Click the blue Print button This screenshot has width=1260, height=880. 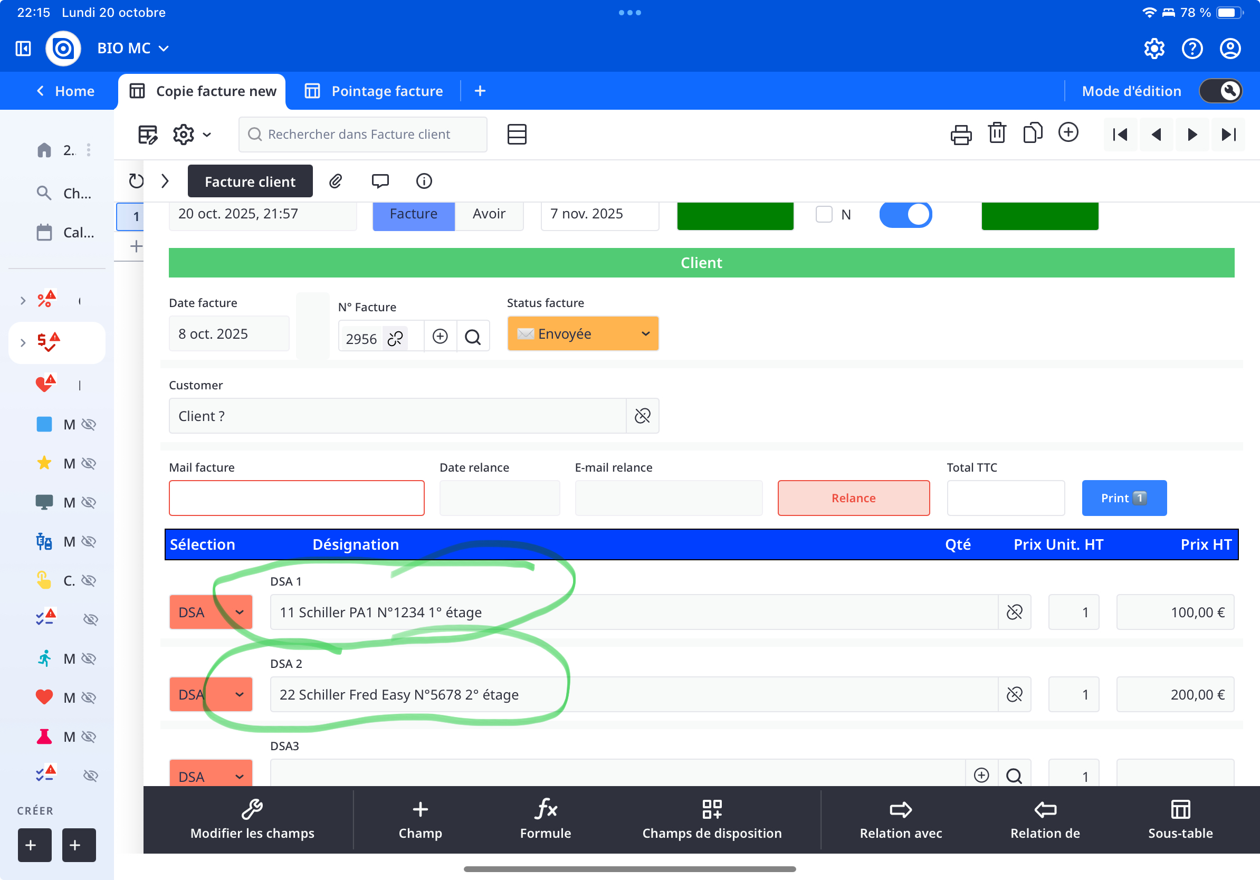pyautogui.click(x=1124, y=498)
